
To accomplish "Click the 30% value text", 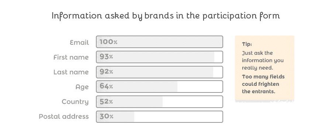I will coord(106,116).
